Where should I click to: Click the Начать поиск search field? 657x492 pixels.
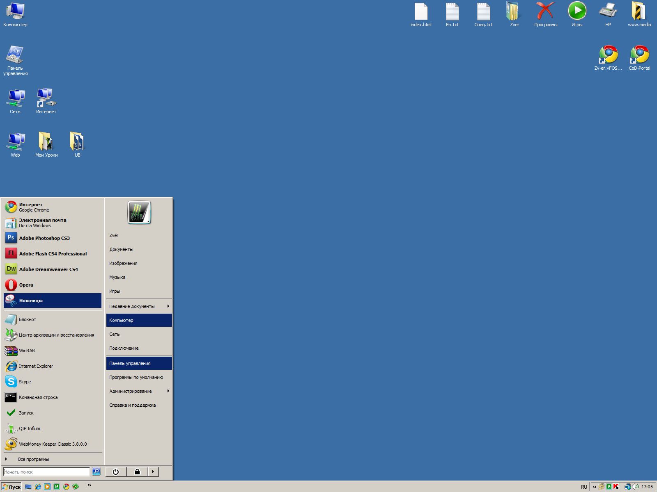pos(46,472)
